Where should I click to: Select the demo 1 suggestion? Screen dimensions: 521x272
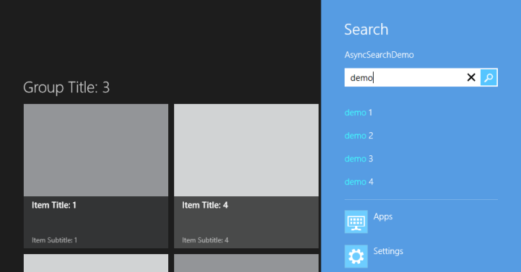point(359,113)
